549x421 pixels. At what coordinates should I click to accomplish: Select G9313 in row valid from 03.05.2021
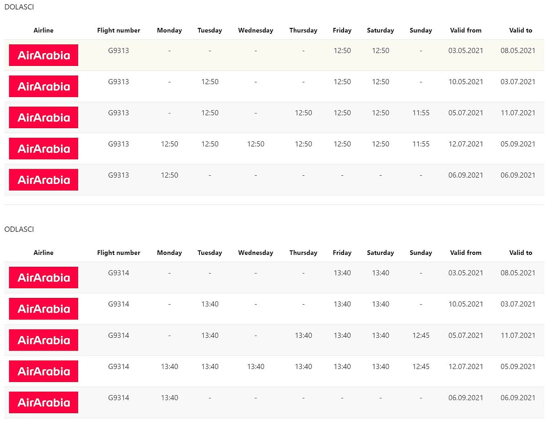click(x=118, y=50)
